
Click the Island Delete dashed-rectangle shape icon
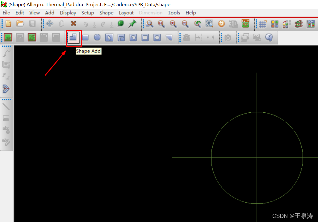169,37
